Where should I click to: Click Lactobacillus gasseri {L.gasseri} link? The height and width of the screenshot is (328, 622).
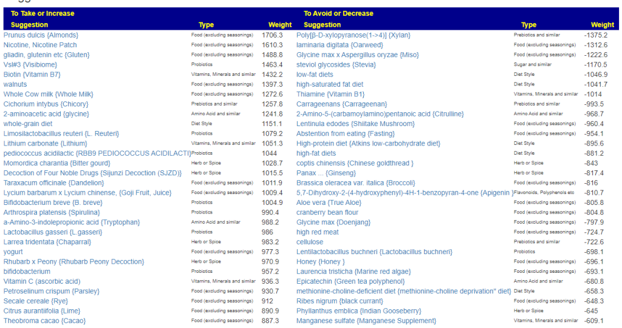53,232
